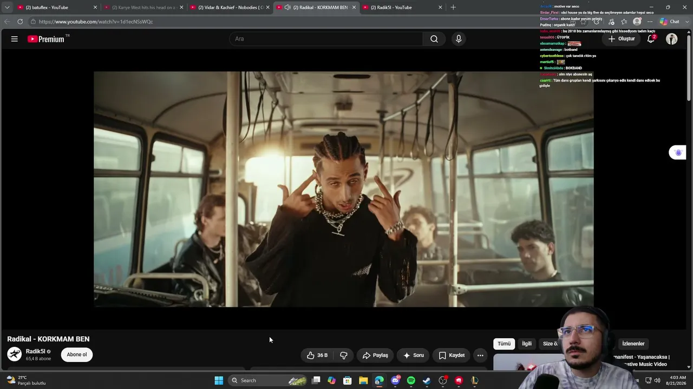Open YouTube notifications bell

tap(651, 39)
